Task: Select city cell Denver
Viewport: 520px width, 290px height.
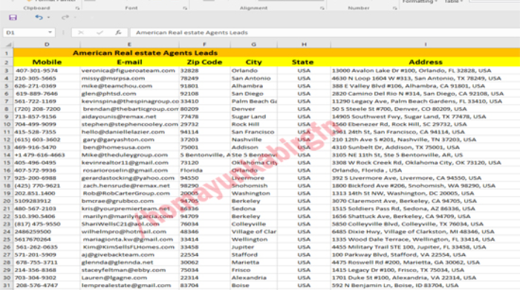Action: pos(254,109)
